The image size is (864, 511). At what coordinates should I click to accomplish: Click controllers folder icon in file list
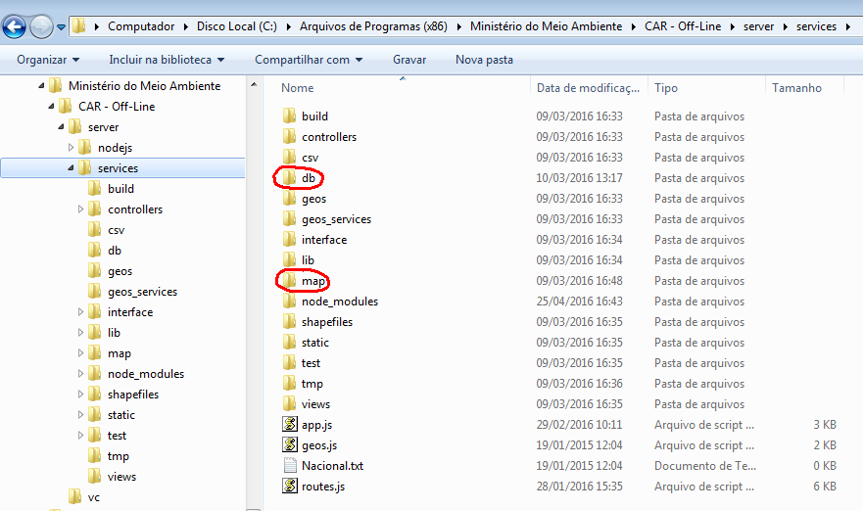289,137
